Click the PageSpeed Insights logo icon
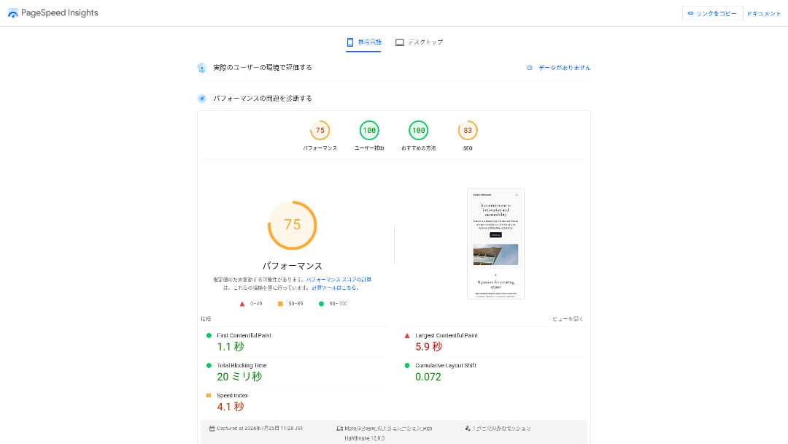Image resolution: width=788 pixels, height=444 pixels. point(13,13)
